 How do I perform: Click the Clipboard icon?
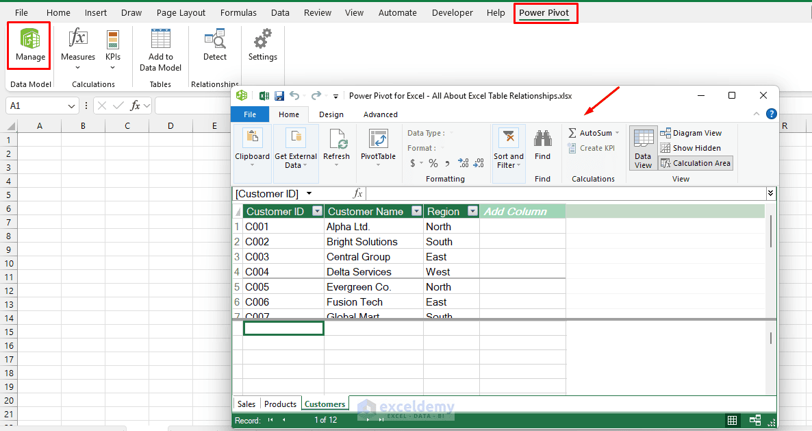pos(252,138)
